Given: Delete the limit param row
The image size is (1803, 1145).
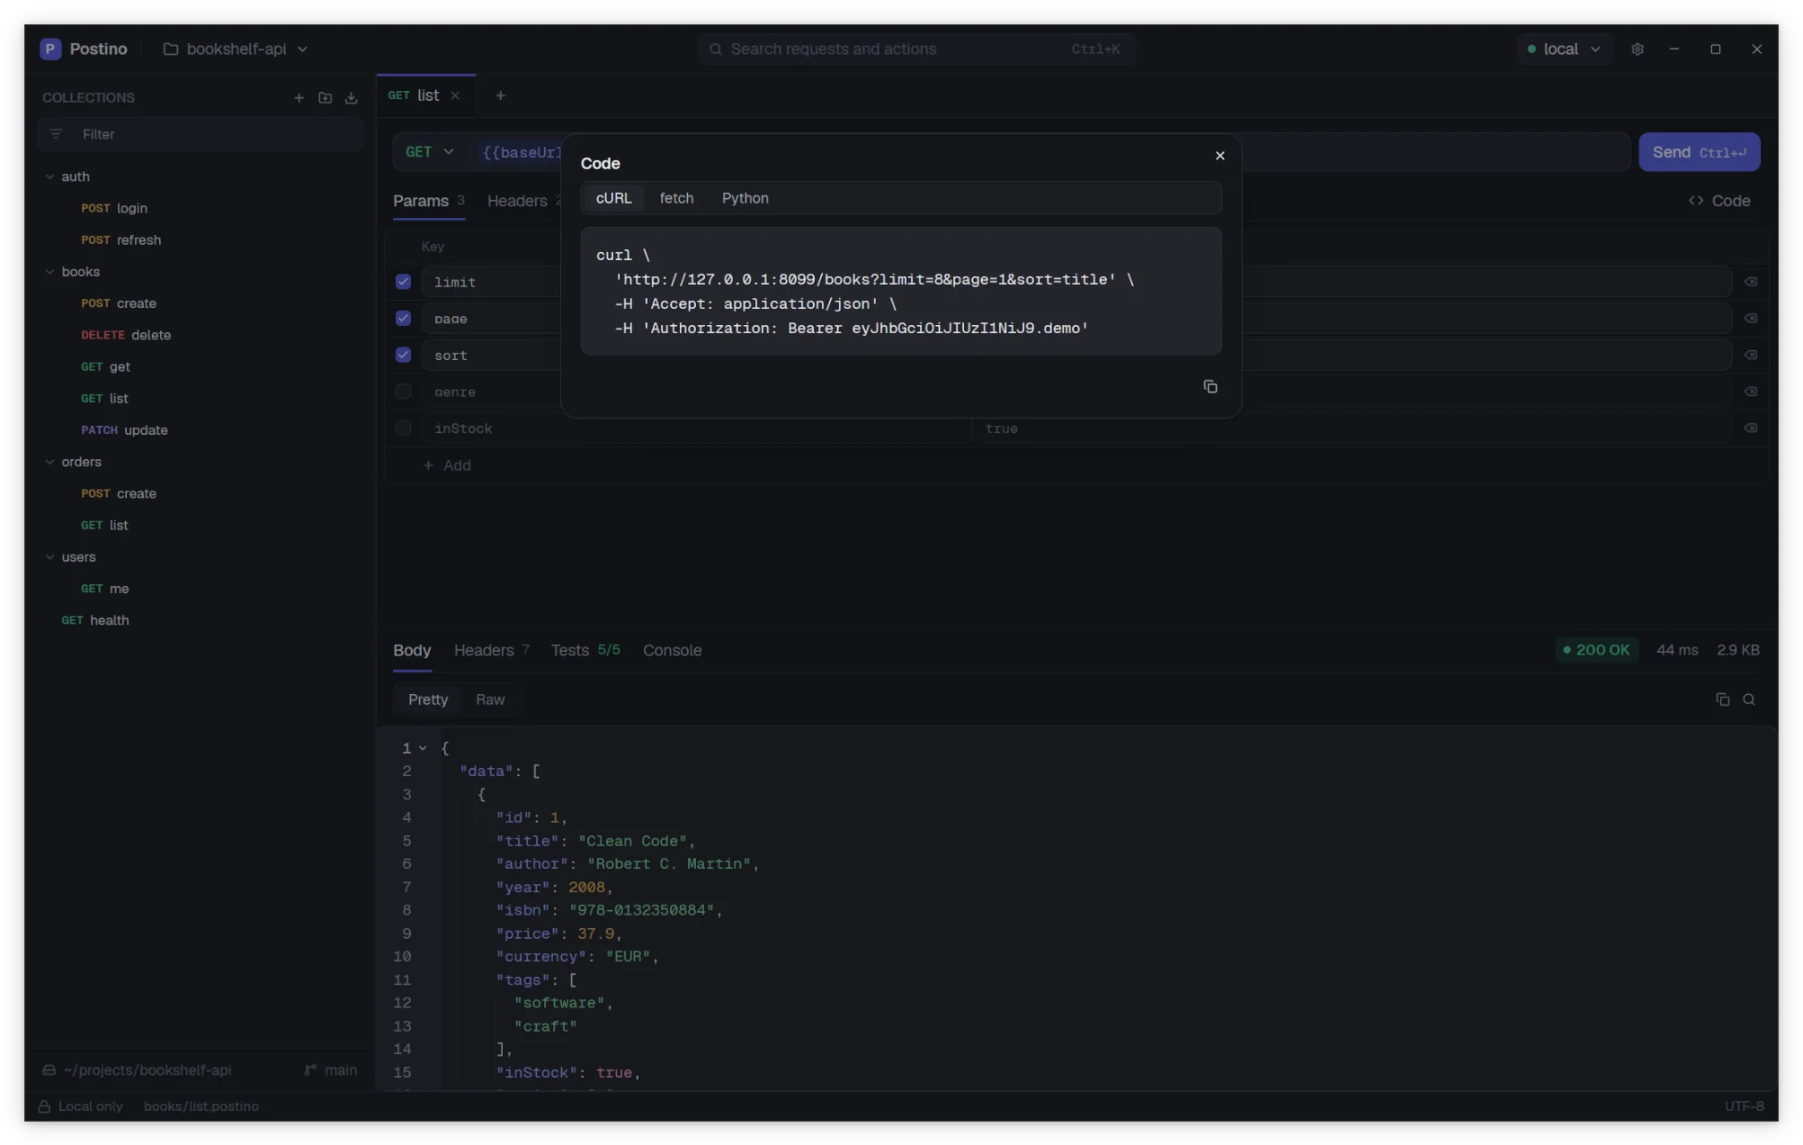Looking at the screenshot, I should pyautogui.click(x=1750, y=281).
